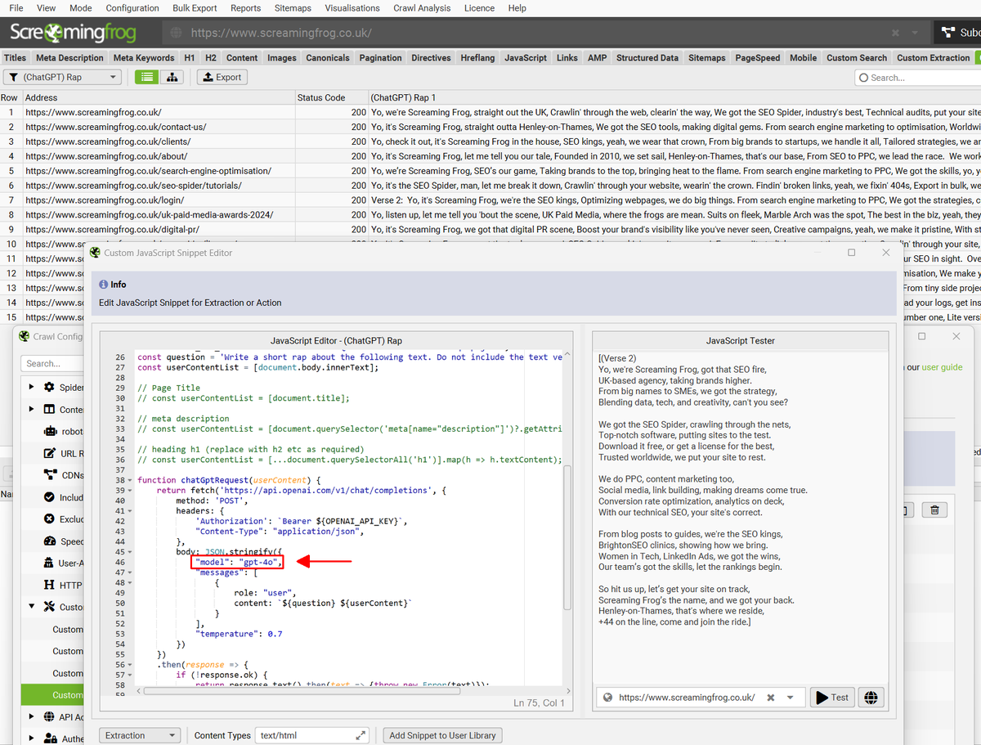The image size is (981, 745).
Task: Click the Custom tools icon
Action: pos(49,607)
